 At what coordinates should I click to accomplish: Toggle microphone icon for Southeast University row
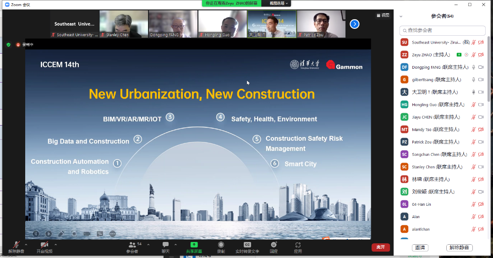pyautogui.click(x=473, y=42)
